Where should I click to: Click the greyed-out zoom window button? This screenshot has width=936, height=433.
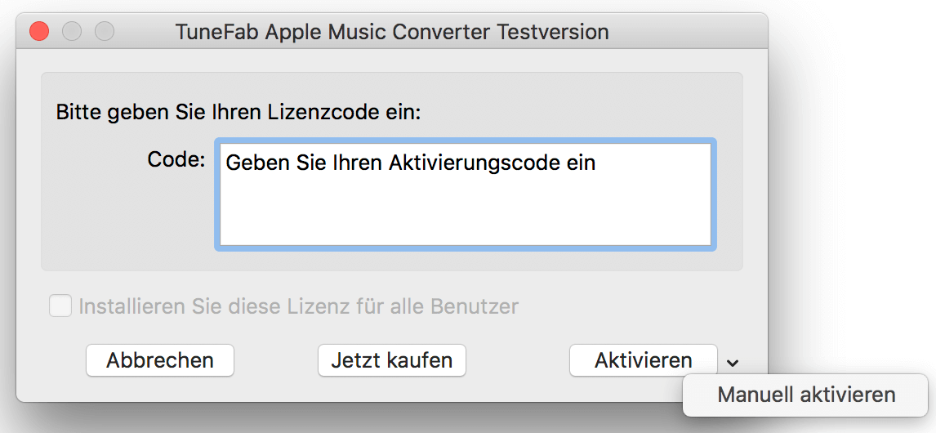coord(105,32)
